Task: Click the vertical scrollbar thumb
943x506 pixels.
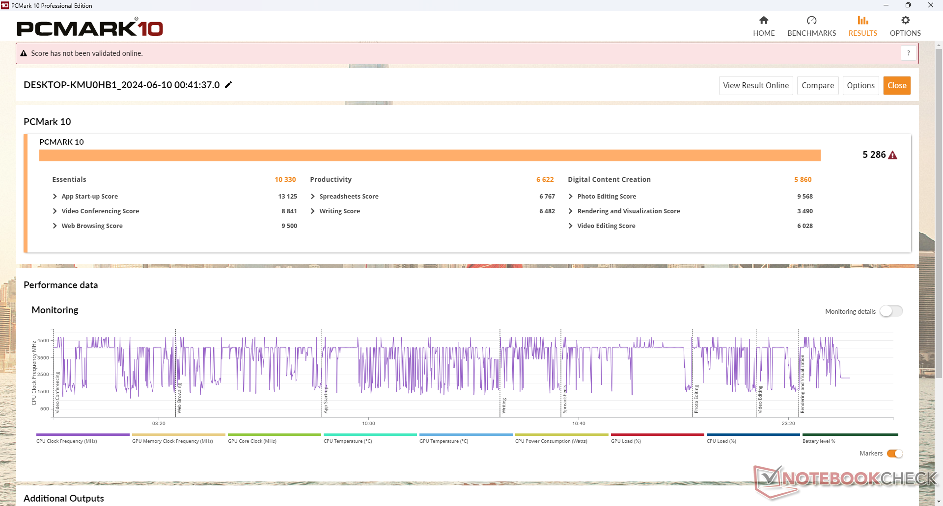Action: (939, 213)
